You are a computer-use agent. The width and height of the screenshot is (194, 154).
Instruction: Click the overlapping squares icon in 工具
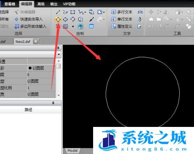189,12
